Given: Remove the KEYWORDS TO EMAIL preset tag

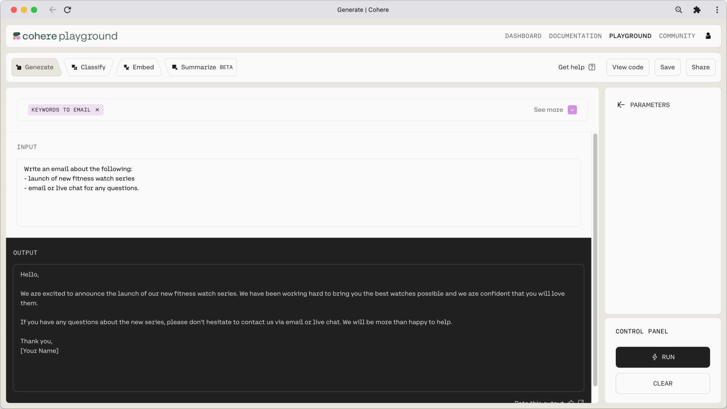Looking at the screenshot, I should tap(97, 109).
